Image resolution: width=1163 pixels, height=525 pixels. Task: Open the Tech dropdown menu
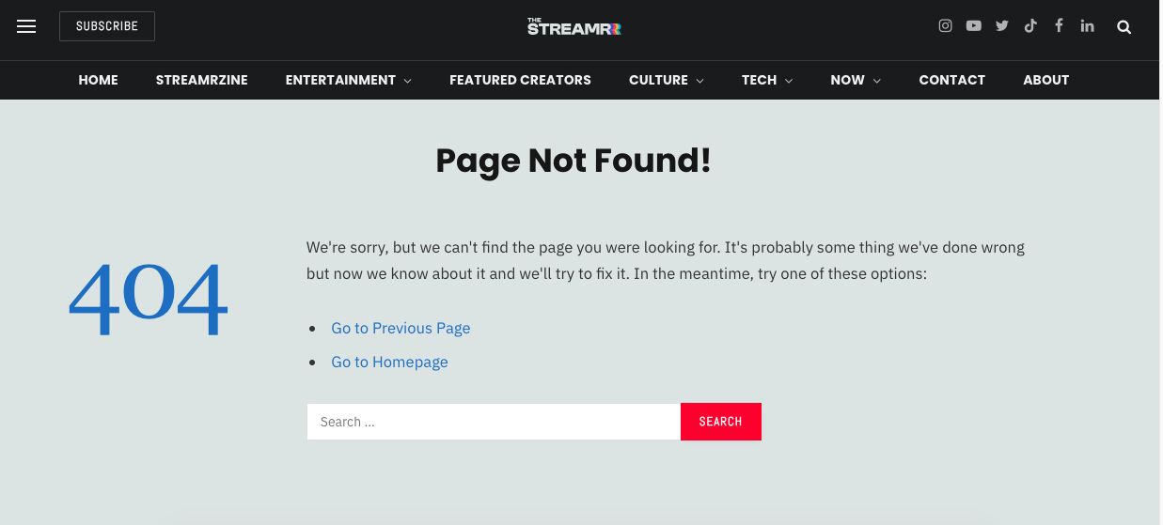tap(766, 80)
